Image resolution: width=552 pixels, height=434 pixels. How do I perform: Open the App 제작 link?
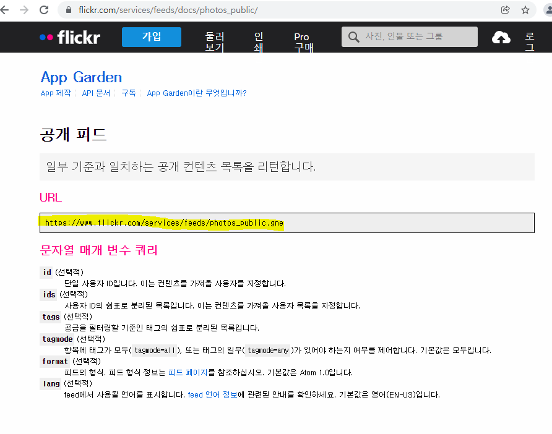[56, 93]
